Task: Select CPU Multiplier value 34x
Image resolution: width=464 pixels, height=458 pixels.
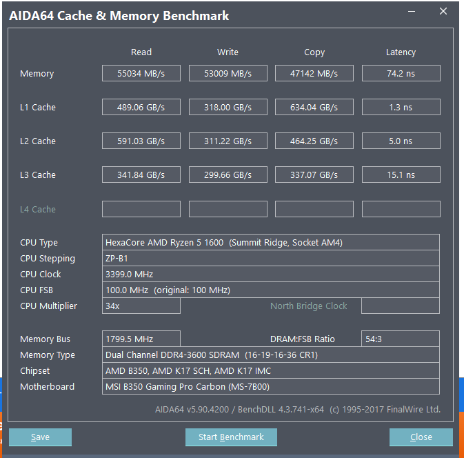Action: point(141,306)
